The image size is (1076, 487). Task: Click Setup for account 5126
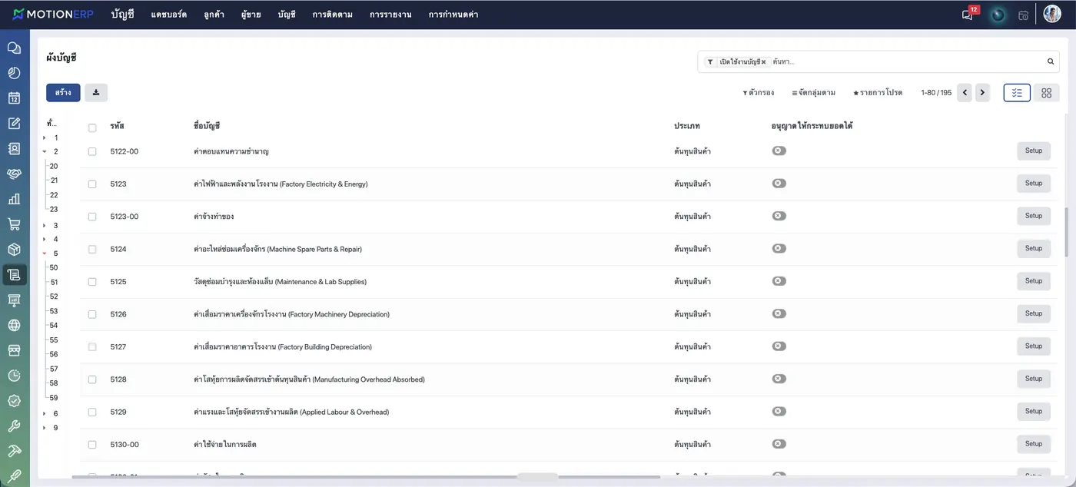[1034, 313]
